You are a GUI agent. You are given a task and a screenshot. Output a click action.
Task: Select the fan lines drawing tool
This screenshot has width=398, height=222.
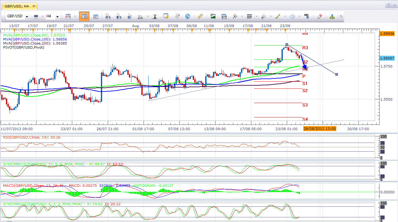(x=263, y=16)
